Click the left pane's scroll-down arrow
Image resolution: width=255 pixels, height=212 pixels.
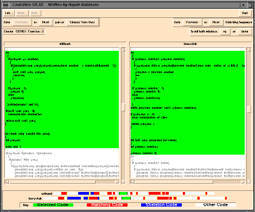123,182
